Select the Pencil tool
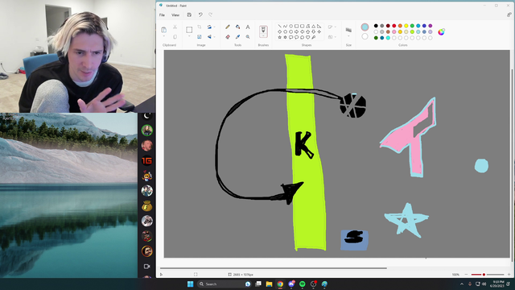The image size is (515, 290). pos(227,27)
